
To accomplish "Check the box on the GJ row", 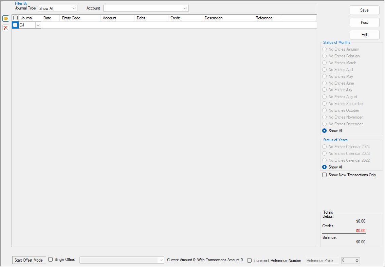I will point(15,24).
